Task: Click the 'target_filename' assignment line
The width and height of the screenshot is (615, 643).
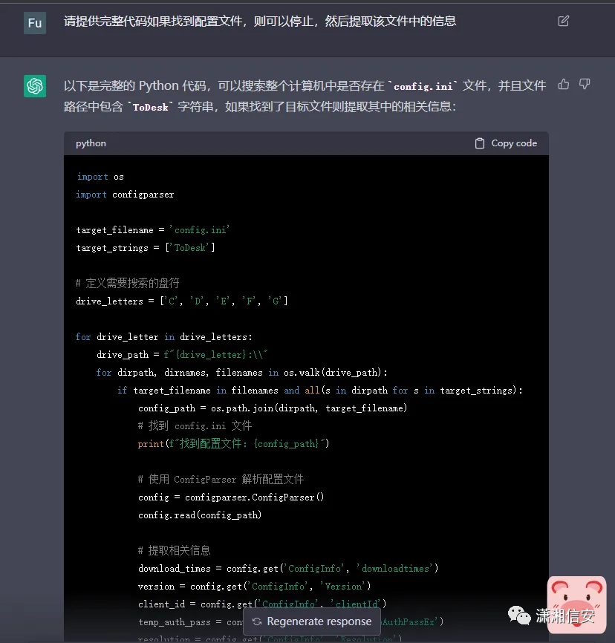Action: click(x=152, y=230)
